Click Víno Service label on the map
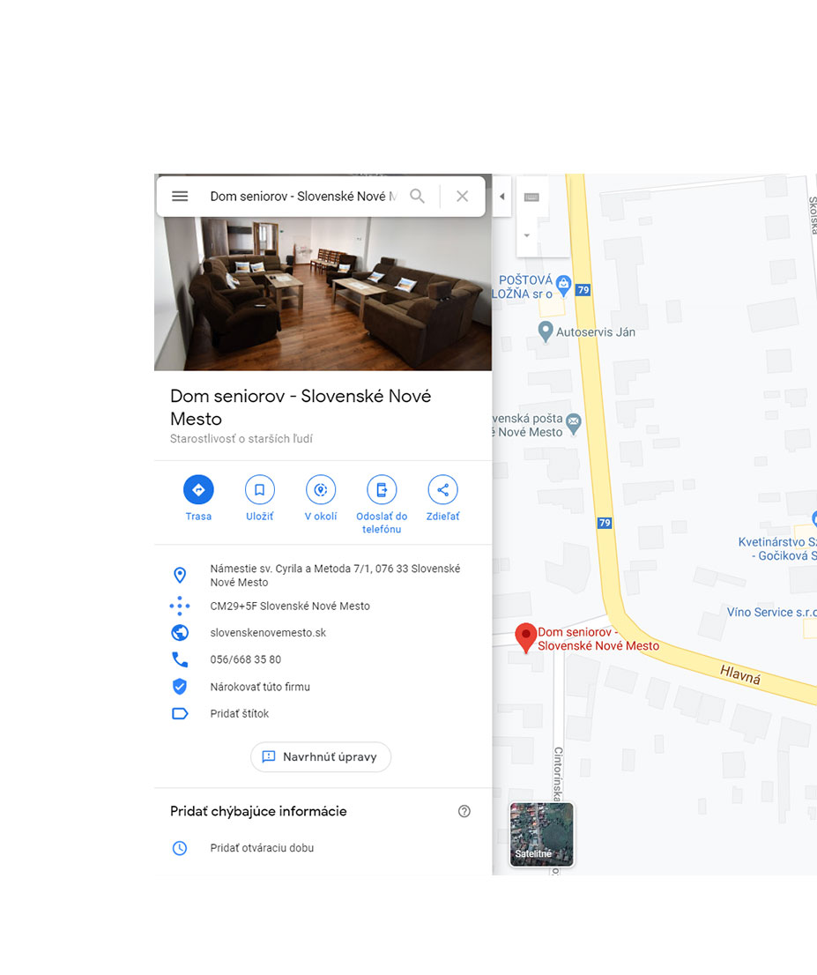Screen dimensions: 817x975 [x=772, y=612]
